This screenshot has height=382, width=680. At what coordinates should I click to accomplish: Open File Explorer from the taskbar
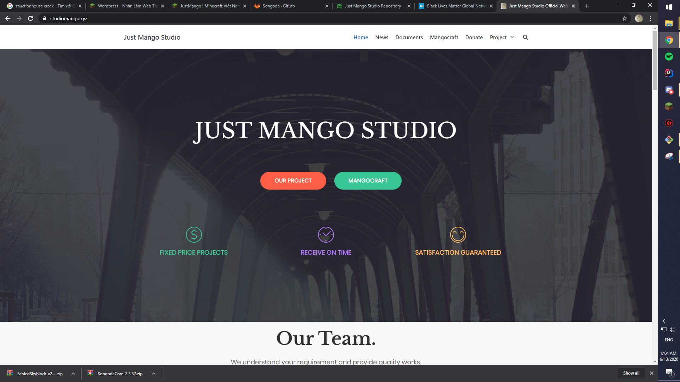(x=669, y=23)
